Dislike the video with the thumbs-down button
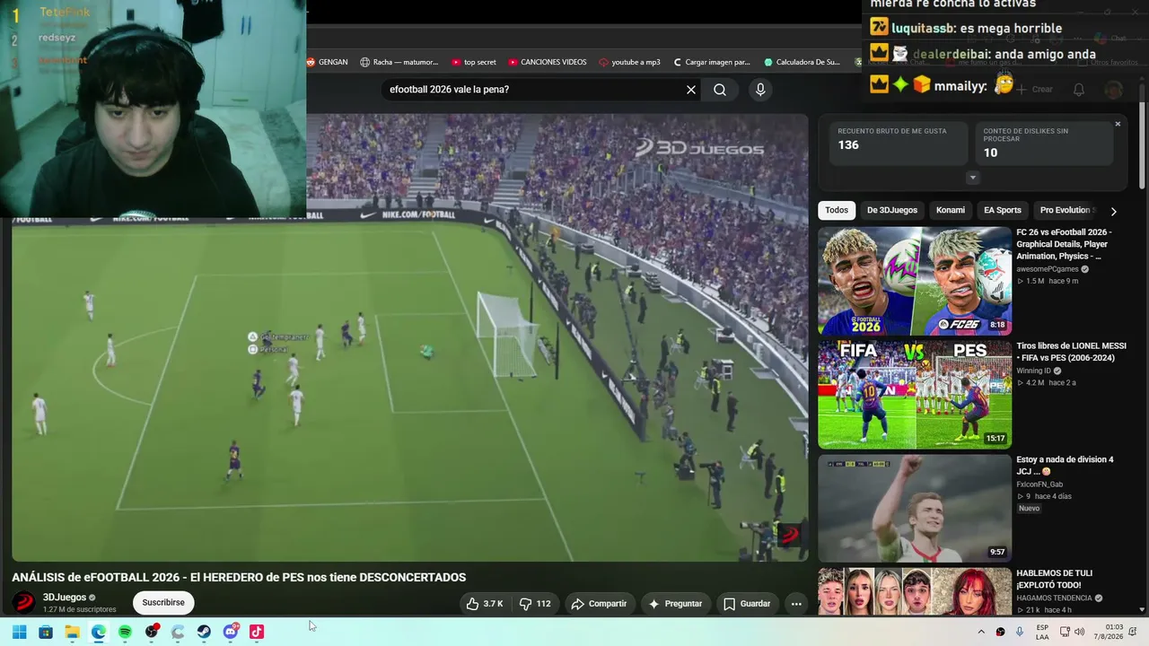The width and height of the screenshot is (1149, 646). (535, 604)
